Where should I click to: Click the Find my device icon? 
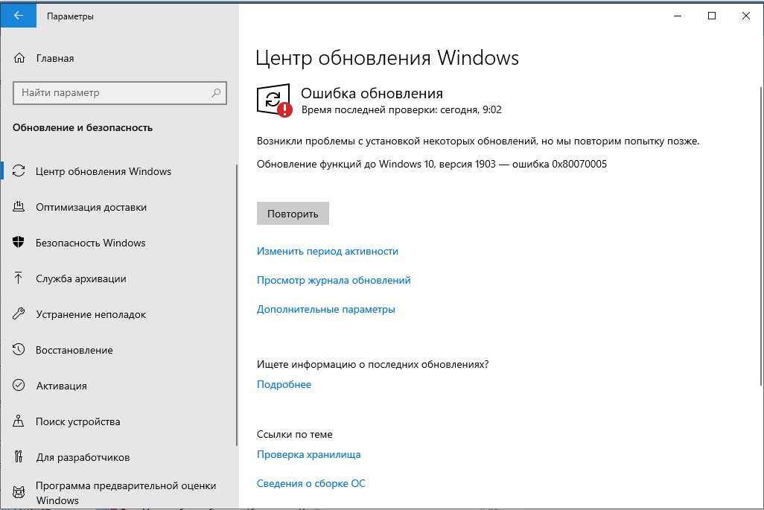click(x=19, y=421)
